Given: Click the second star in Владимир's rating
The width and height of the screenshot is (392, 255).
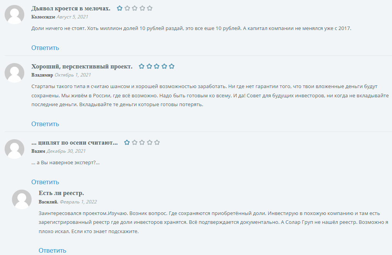Looking at the screenshot, I should pyautogui.click(x=149, y=66).
